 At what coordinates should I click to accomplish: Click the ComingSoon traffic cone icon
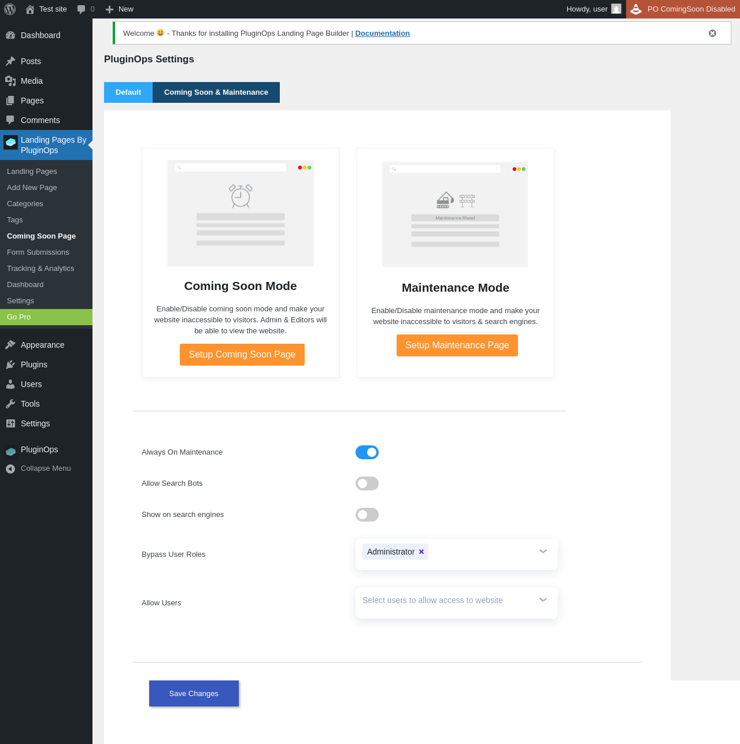click(636, 9)
